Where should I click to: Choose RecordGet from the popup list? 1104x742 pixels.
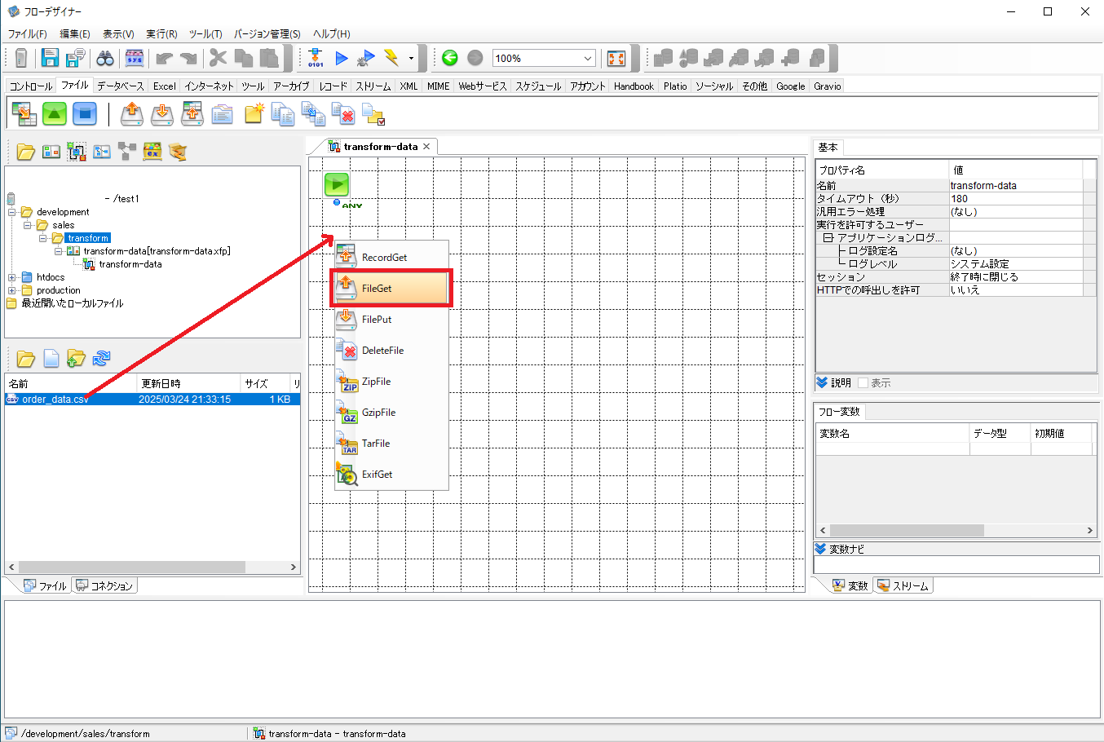(x=391, y=258)
